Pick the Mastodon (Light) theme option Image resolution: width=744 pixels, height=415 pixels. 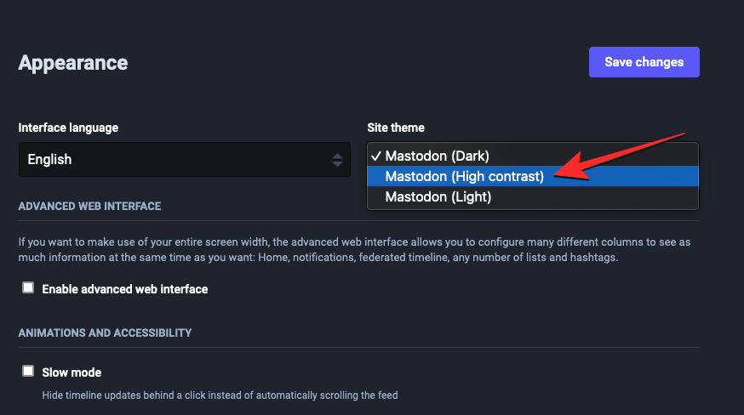pos(438,196)
